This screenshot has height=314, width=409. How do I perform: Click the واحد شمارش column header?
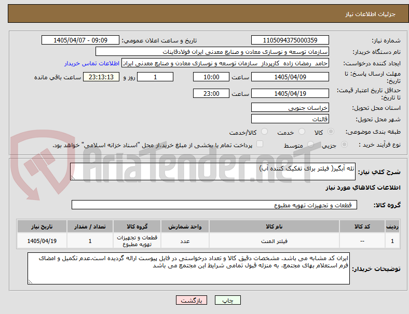pyautogui.click(x=185, y=226)
